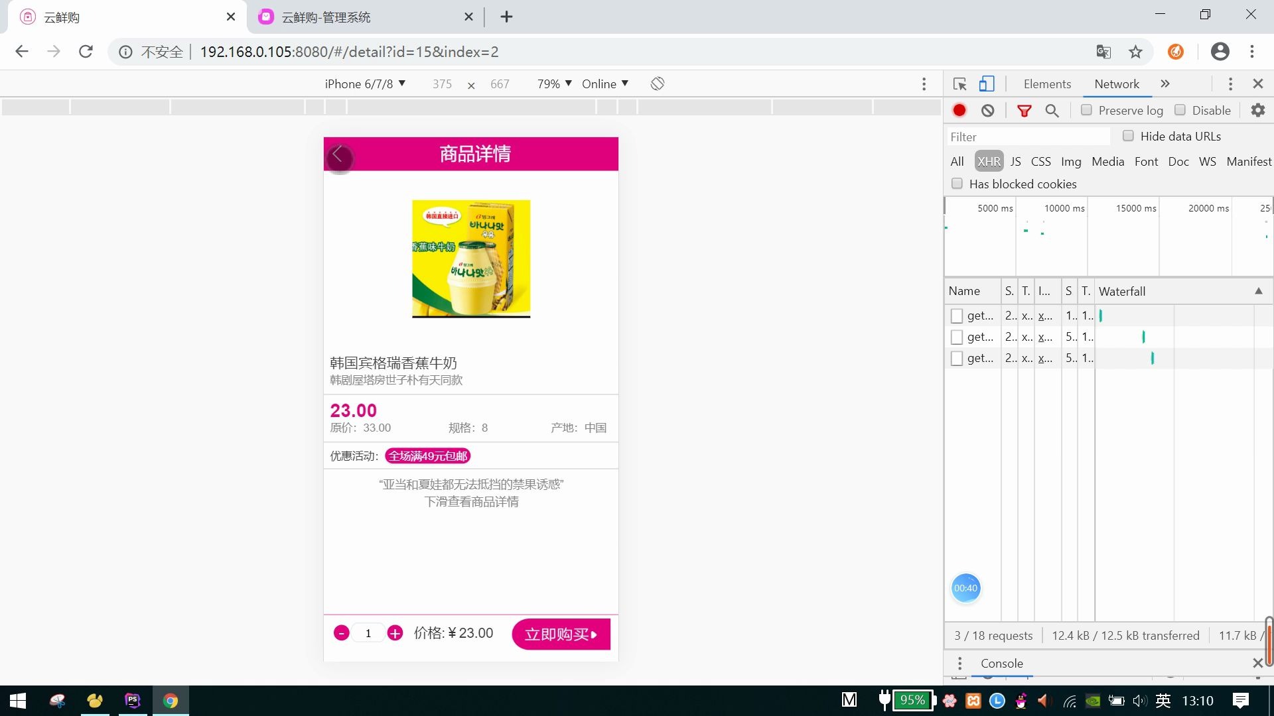Toggle the Hide data URLs checkbox
Image resolution: width=1274 pixels, height=716 pixels.
tap(1128, 135)
